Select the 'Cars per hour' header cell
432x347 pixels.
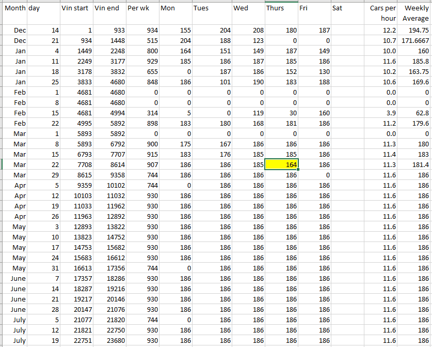382,13
